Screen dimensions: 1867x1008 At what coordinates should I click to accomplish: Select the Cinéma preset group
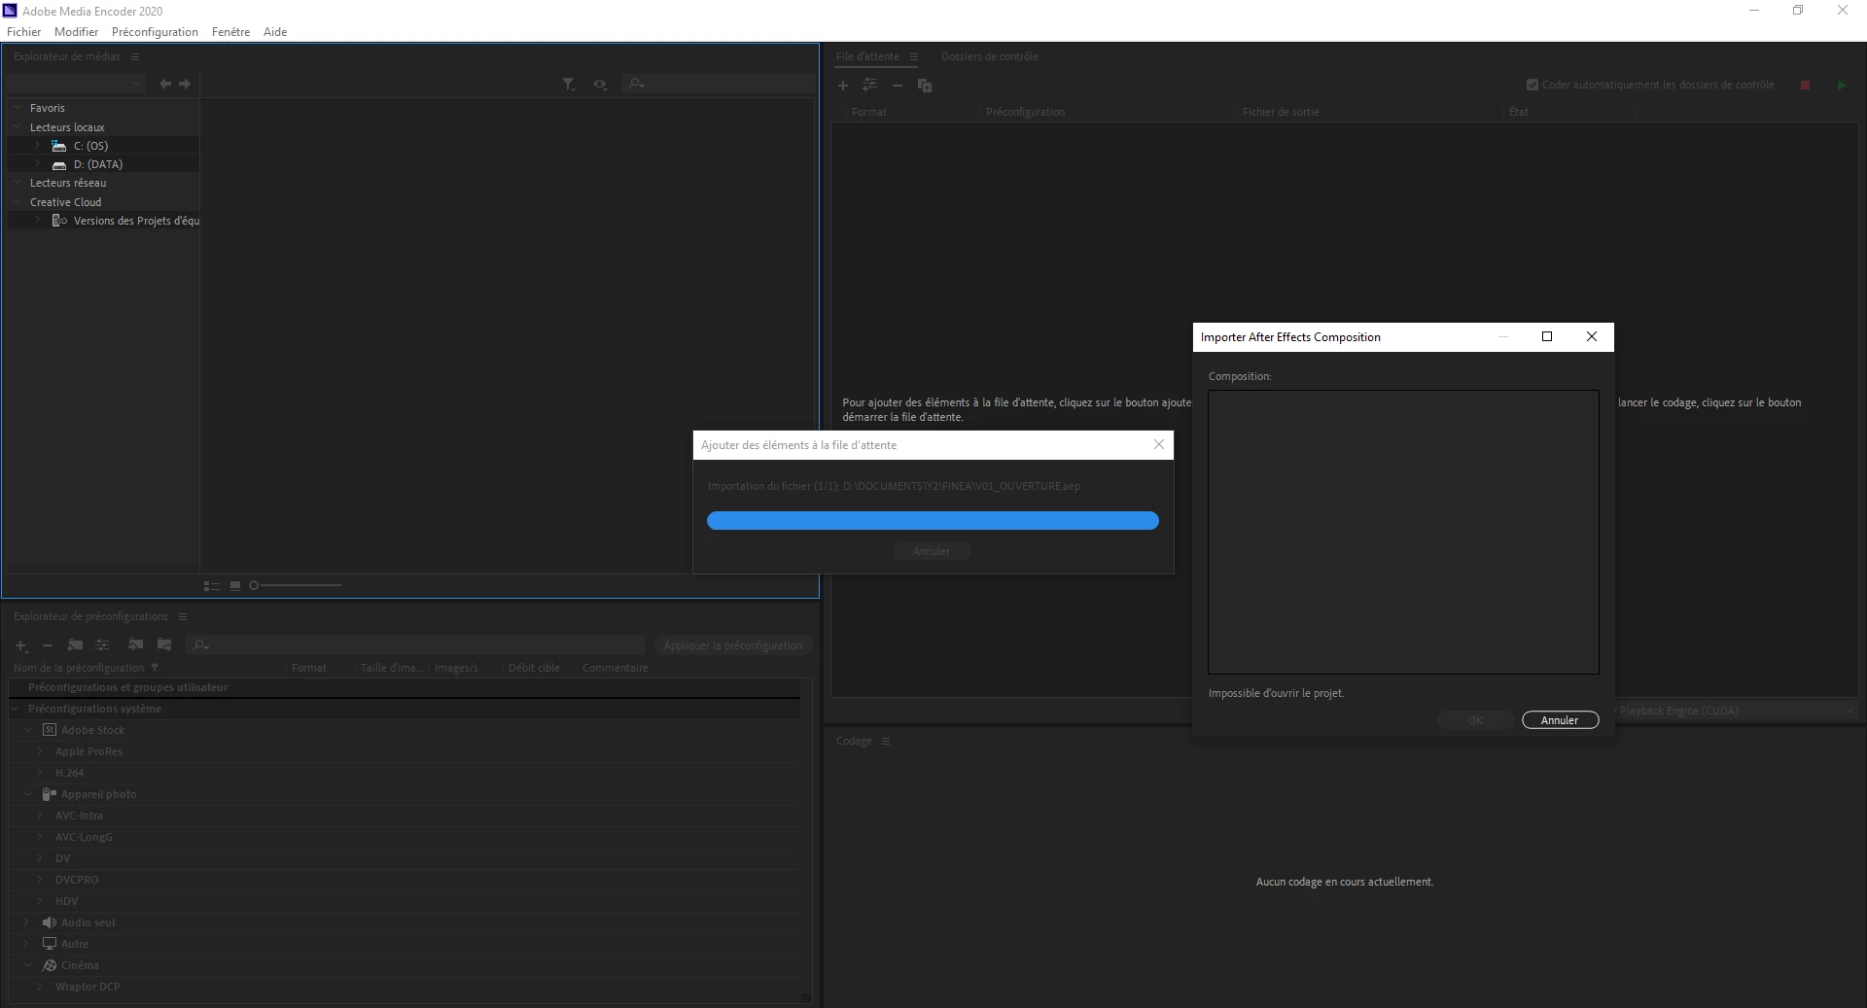coord(80,965)
